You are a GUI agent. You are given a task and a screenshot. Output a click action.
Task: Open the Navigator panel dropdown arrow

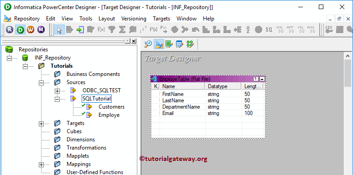128,41
